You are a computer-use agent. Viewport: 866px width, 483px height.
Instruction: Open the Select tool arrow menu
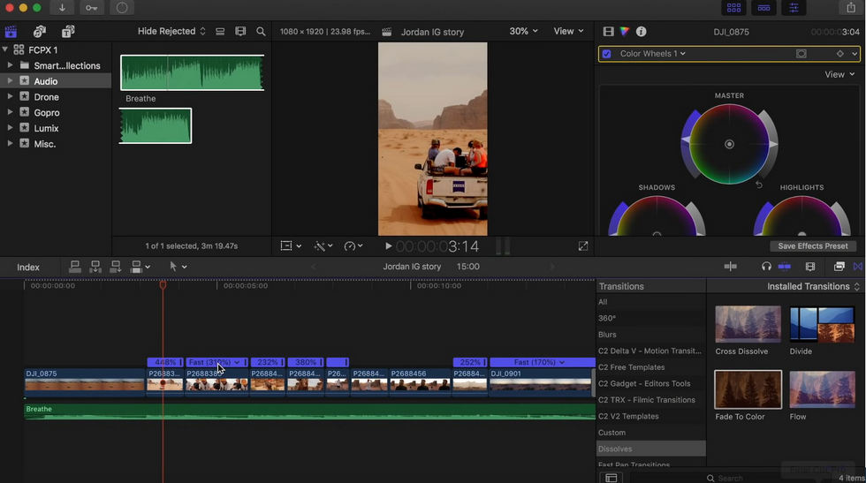click(x=178, y=267)
